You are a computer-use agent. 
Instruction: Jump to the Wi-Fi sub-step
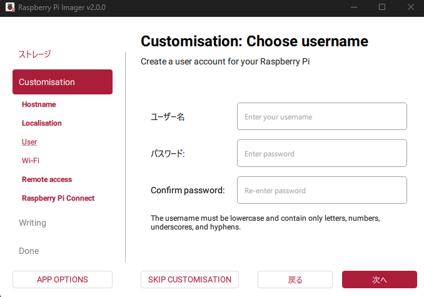coord(31,161)
